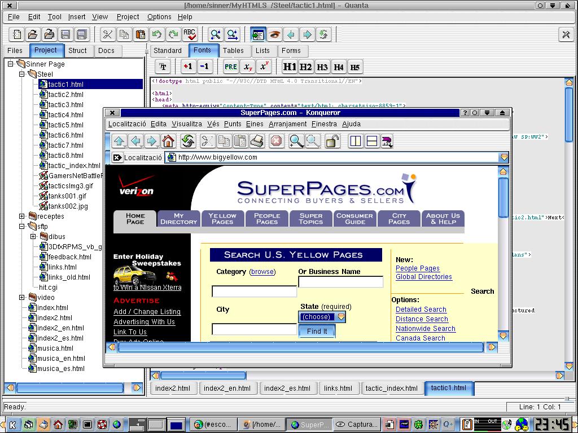Decrease font size with the -1 button
The height and width of the screenshot is (433, 578).
click(x=204, y=67)
